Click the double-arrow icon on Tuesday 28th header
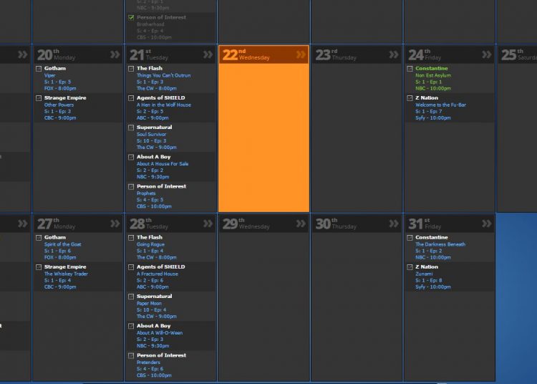Screen dimensions: 537x384 click(x=208, y=224)
